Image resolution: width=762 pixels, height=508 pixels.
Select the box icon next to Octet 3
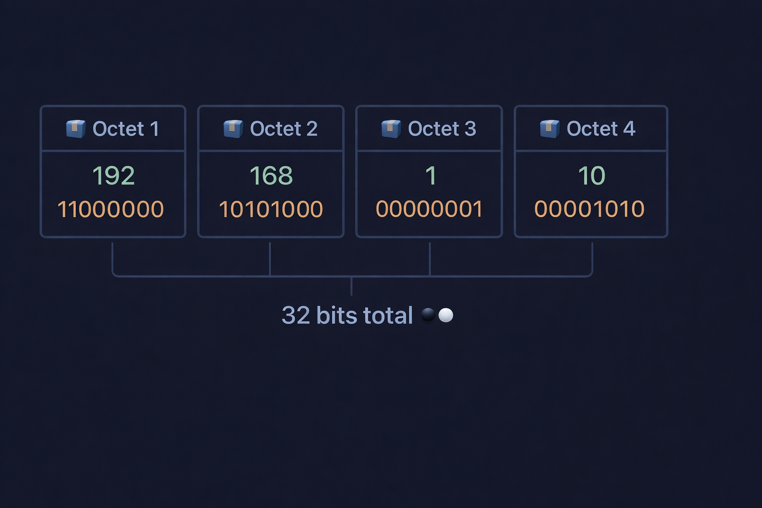point(391,129)
